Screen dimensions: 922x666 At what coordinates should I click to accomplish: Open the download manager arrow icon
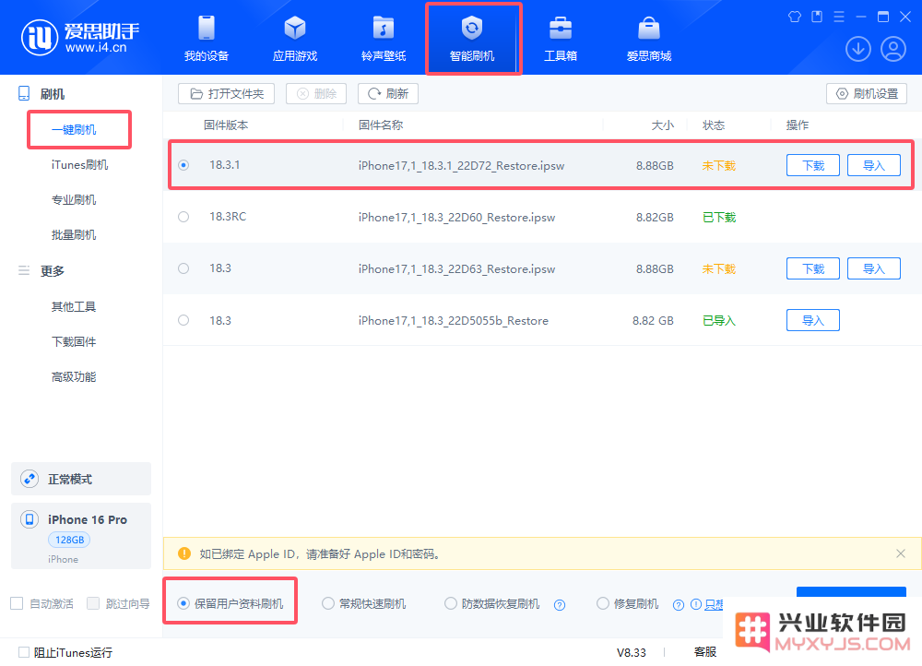click(857, 49)
